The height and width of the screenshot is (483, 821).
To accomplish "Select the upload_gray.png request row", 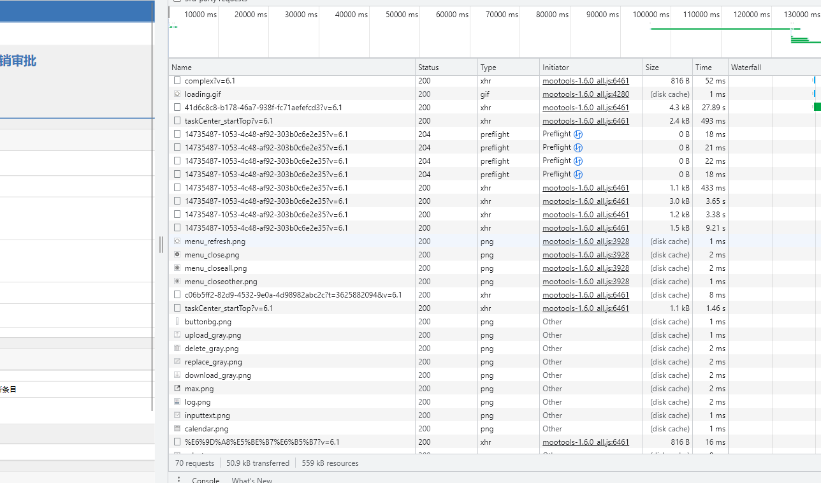I will (x=213, y=335).
